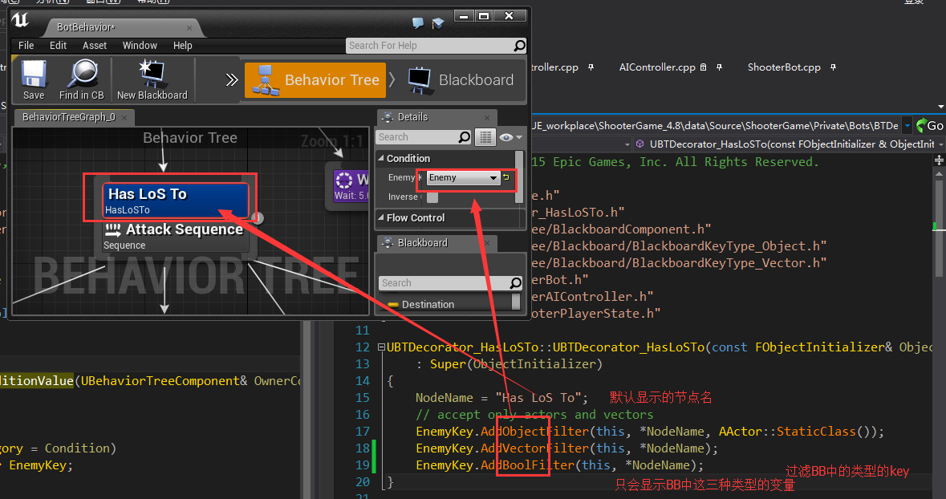Open the Asset menu

coord(95,45)
